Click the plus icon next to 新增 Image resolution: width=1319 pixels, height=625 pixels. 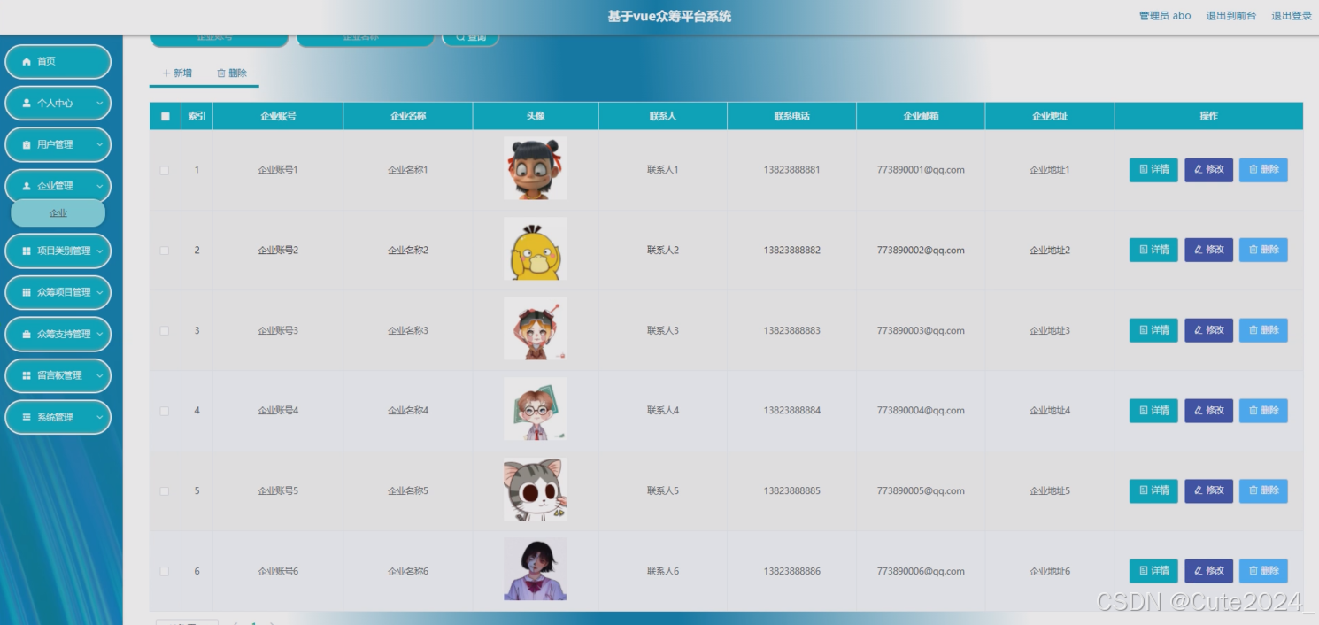coord(165,73)
